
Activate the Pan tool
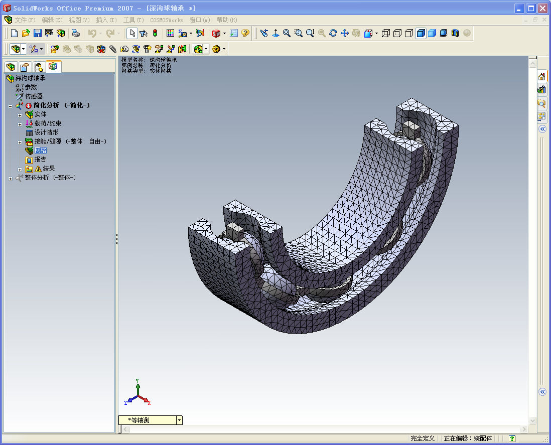coord(345,34)
